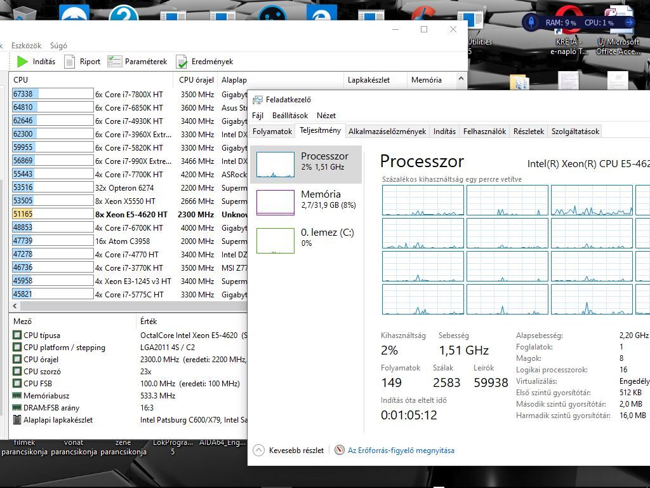Click the 67338 score bar
Viewport: 650px width, 488px height.
[53, 94]
